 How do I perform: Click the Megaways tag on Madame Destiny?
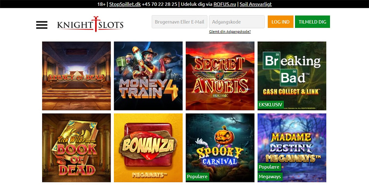pos(270,177)
